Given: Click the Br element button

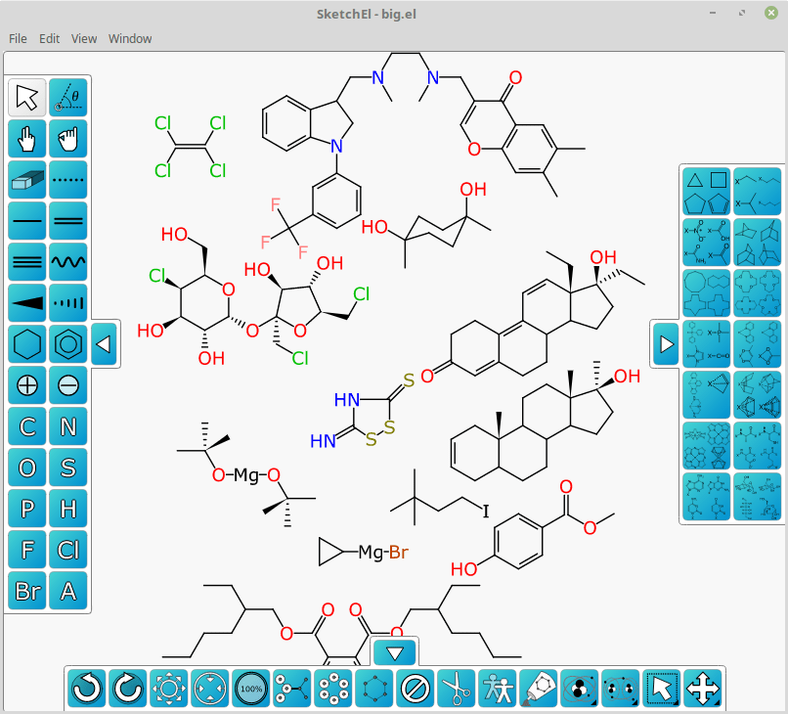Looking at the screenshot, I should (27, 591).
